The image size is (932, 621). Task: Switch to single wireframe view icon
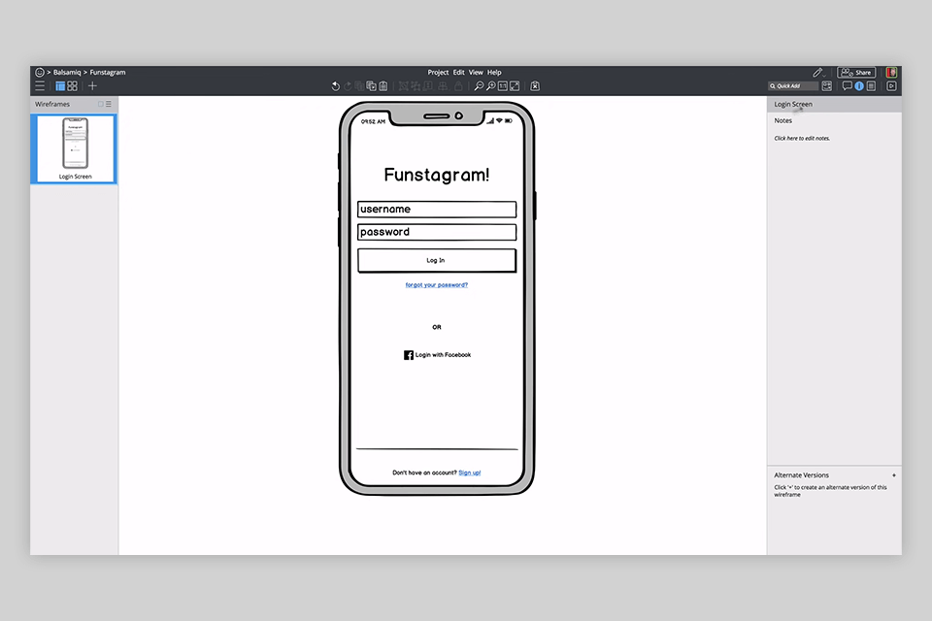[x=60, y=86]
